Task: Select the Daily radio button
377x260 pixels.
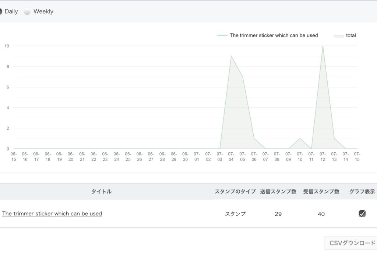Action: 1,11
